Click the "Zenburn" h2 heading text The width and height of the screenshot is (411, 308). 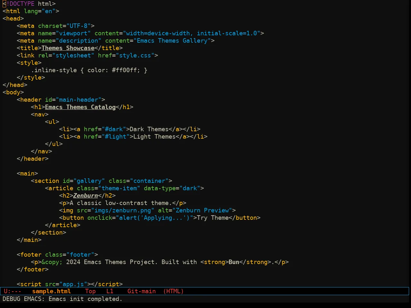(85, 196)
